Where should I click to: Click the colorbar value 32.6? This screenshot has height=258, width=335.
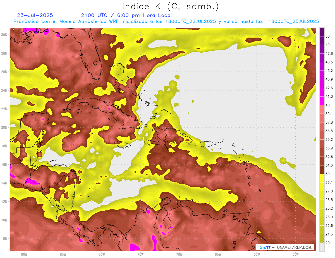(329, 157)
